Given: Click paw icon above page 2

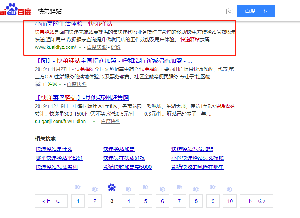Looking at the screenshot, I should (95, 189).
